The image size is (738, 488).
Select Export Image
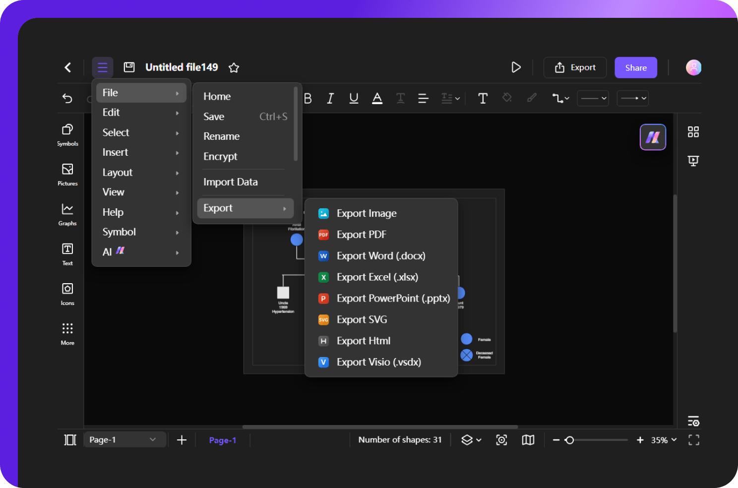381,213
